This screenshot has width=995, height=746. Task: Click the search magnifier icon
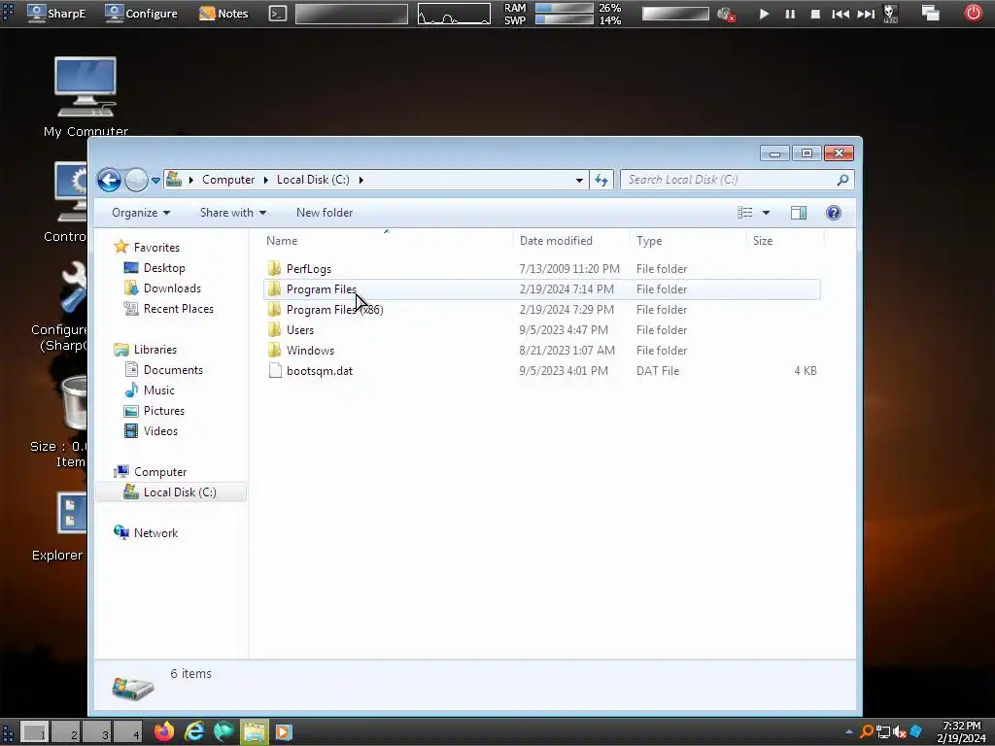(x=842, y=180)
